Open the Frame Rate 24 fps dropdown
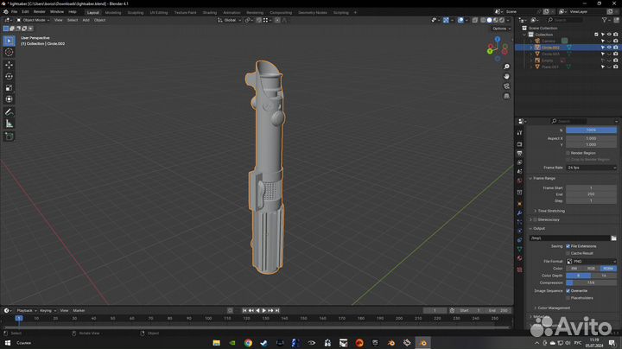This screenshot has width=622, height=349. tap(592, 168)
